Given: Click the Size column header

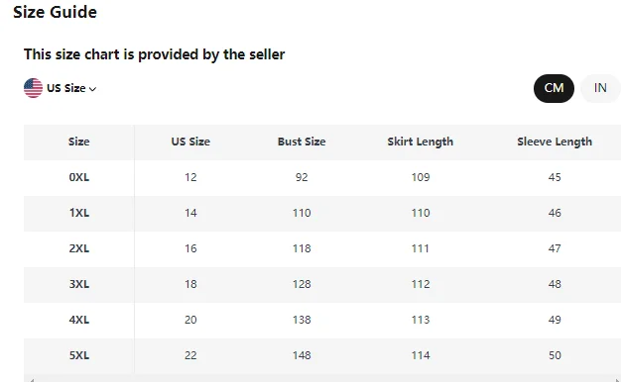Looking at the screenshot, I should click(x=78, y=142).
